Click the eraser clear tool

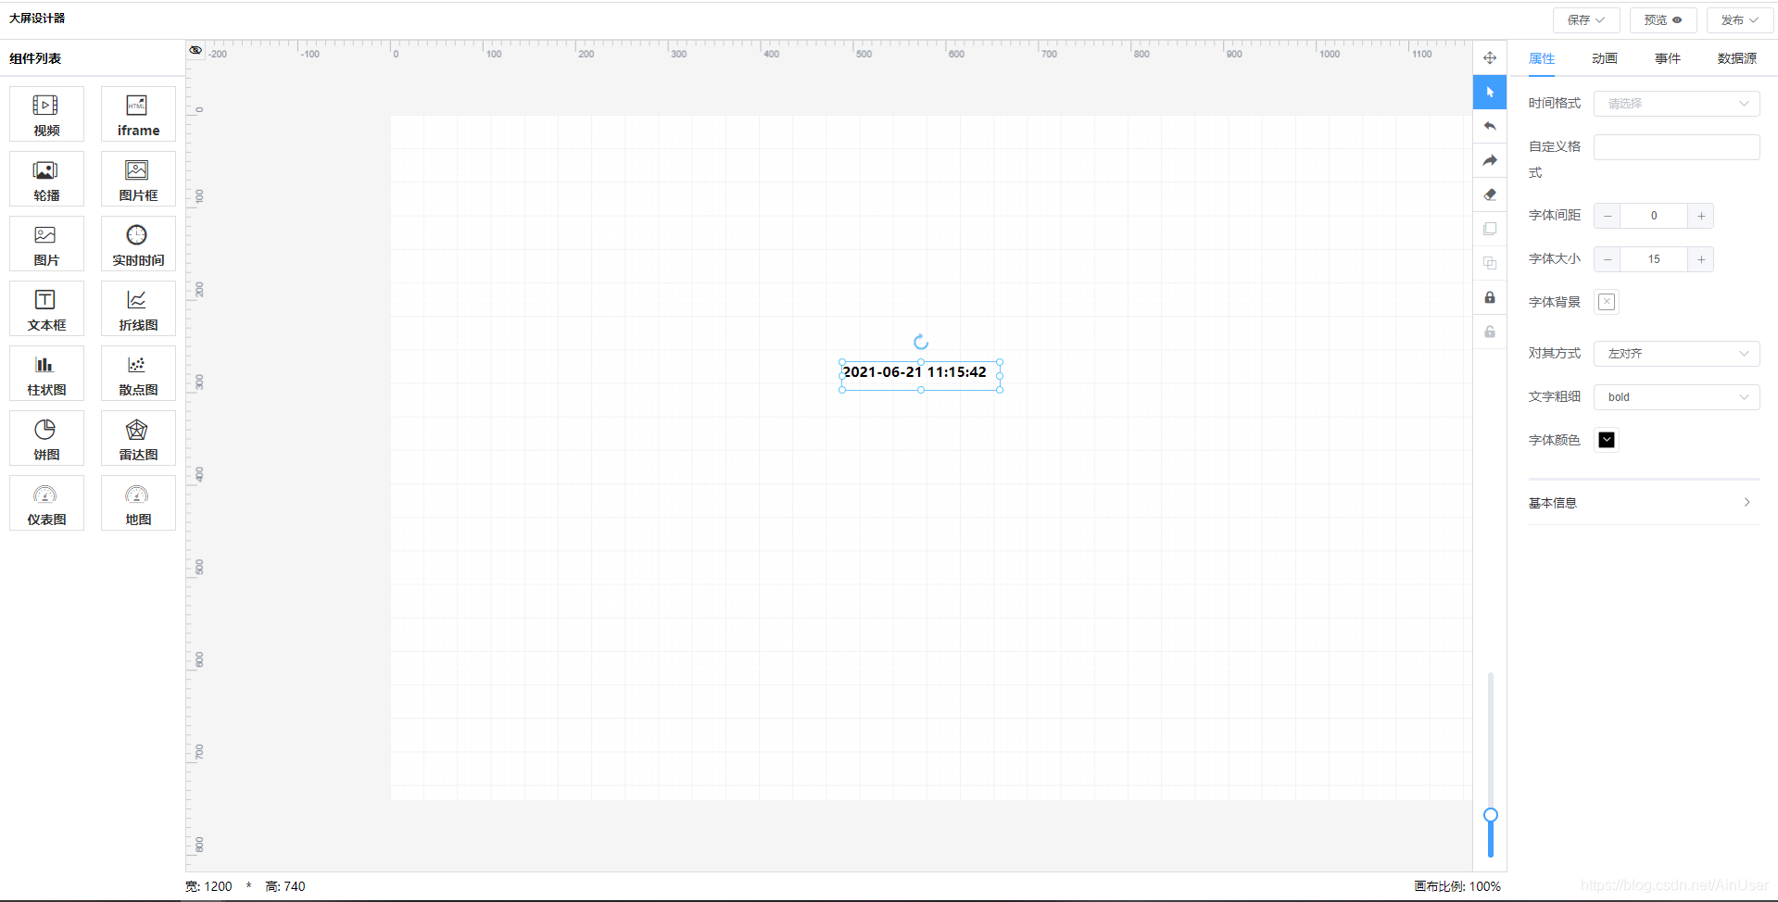click(x=1490, y=194)
